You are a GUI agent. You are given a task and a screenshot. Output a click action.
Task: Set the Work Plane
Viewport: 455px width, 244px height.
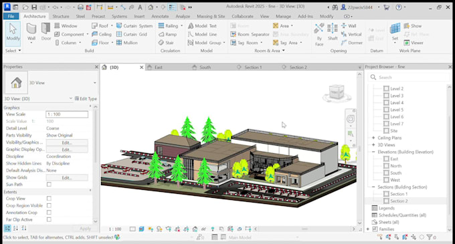(395, 32)
